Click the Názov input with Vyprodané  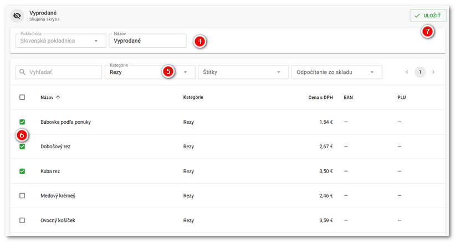147,41
